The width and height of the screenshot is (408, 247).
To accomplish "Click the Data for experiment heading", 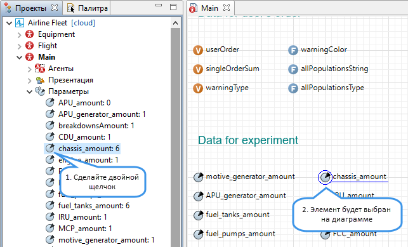I will (248, 140).
